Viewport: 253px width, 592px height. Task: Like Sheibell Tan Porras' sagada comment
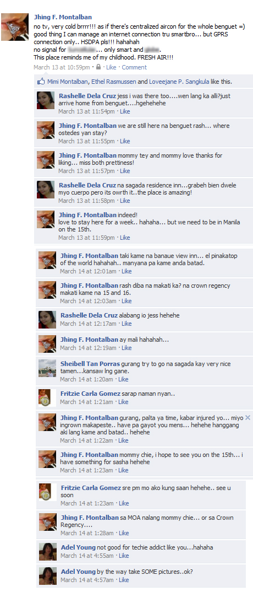pyautogui.click(x=123, y=379)
